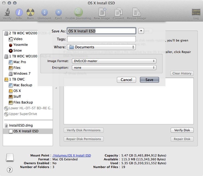Open the Encryption dropdown
Image resolution: width=203 pixels, height=176 pixels.
coord(114,68)
